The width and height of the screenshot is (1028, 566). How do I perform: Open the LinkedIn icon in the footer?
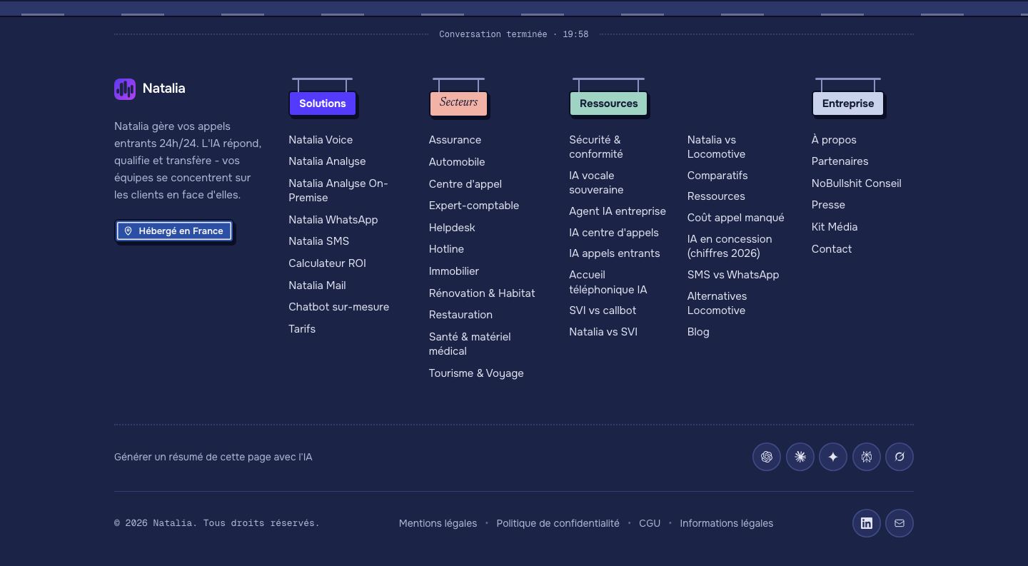click(x=867, y=523)
